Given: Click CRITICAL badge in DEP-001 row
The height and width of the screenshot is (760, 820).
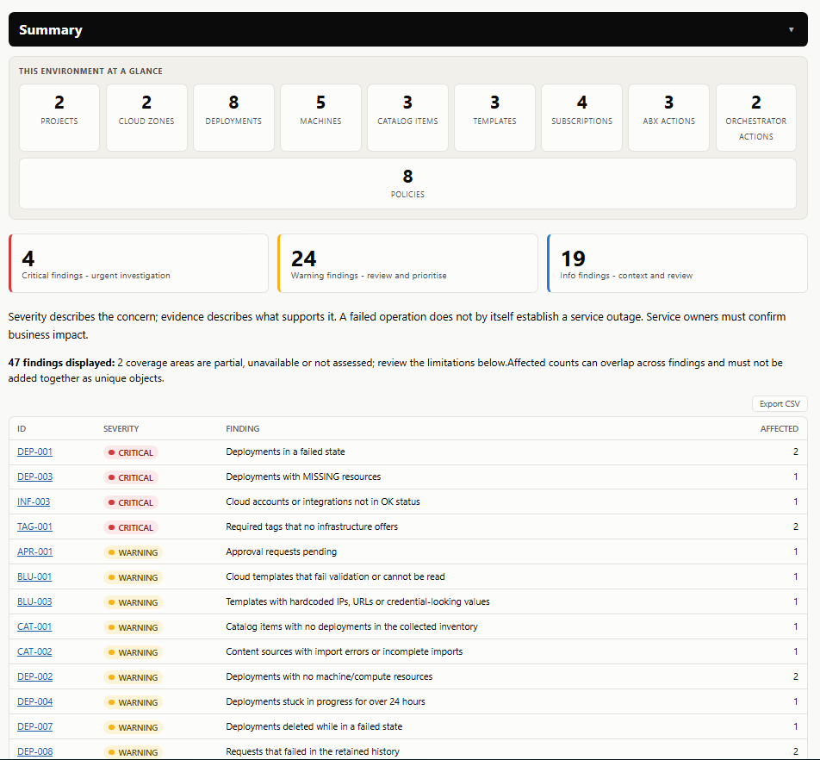Looking at the screenshot, I should pos(131,452).
